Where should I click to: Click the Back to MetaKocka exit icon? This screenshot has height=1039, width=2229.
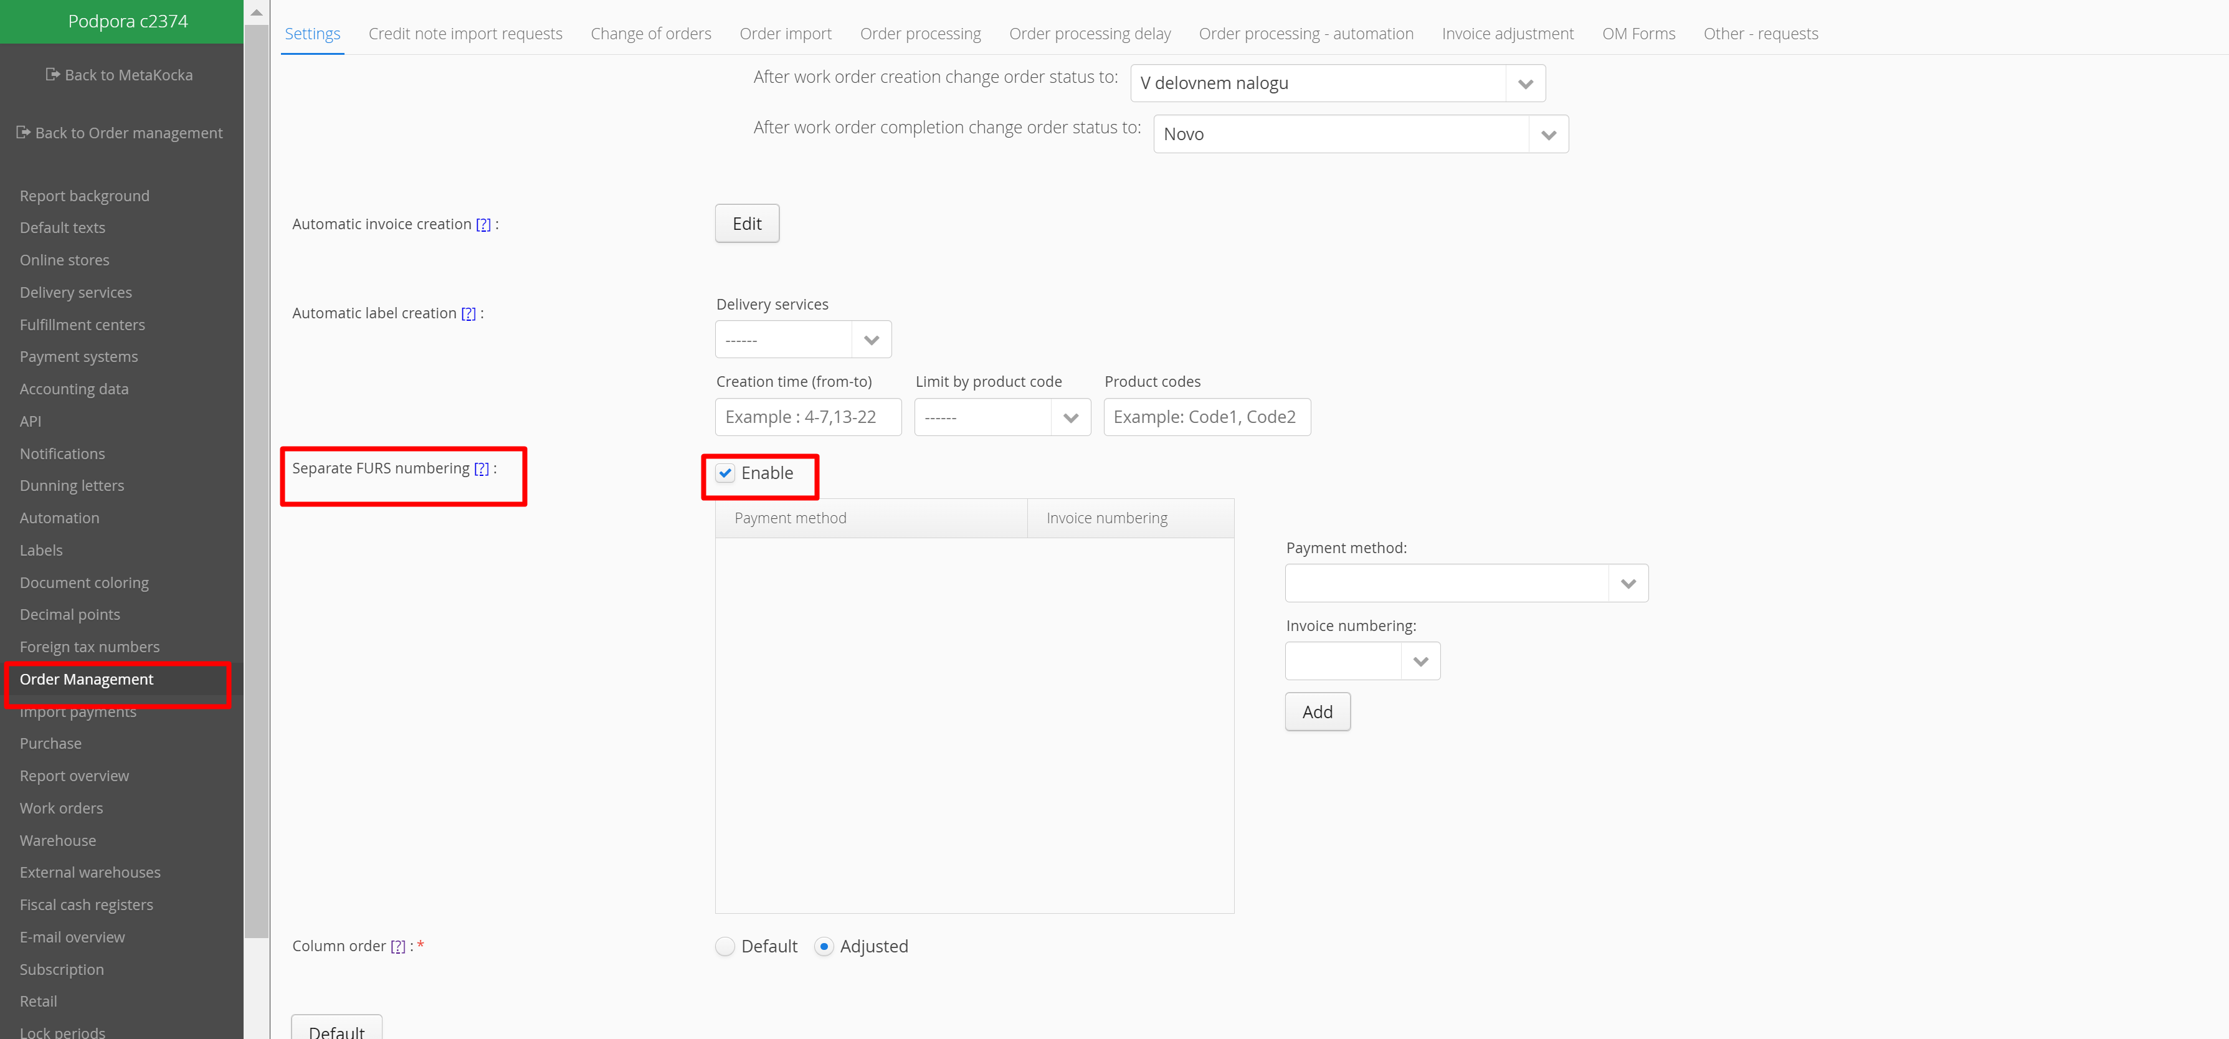pos(53,74)
